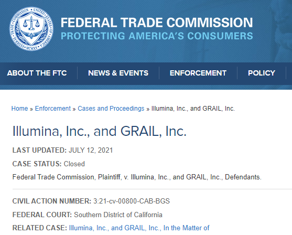Open the Enforcement navigation menu

198,73
